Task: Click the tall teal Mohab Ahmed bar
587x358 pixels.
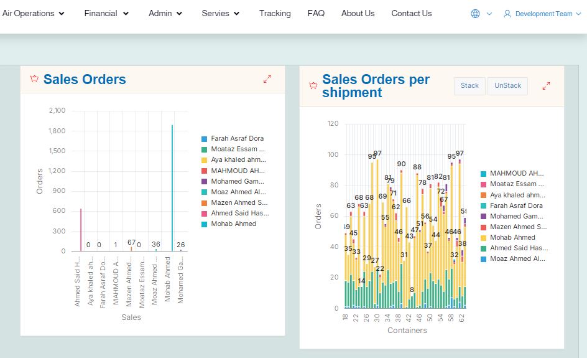Action: [x=172, y=187]
